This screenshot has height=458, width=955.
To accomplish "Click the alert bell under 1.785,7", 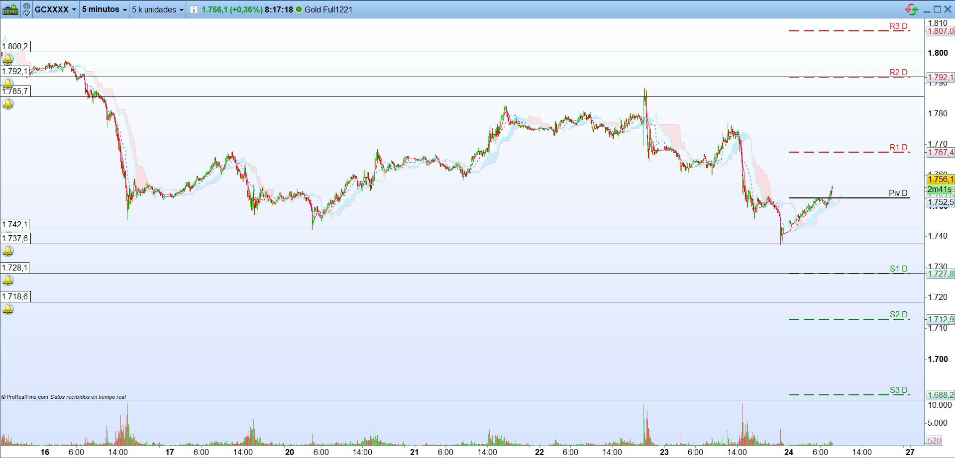I will point(8,104).
